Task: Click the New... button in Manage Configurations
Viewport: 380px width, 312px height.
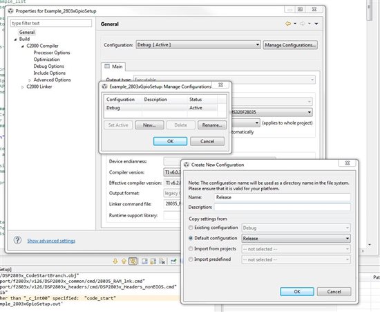Action: [x=149, y=125]
